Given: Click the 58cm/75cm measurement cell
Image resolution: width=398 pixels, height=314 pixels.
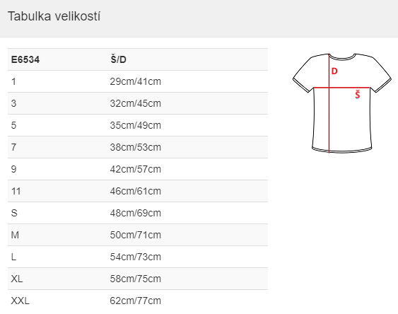Looking at the screenshot, I should (136, 279).
